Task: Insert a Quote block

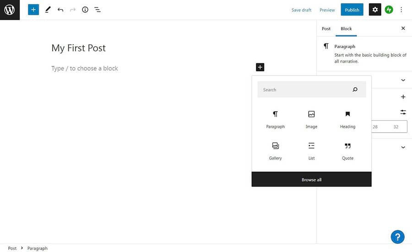Action: tap(347, 150)
